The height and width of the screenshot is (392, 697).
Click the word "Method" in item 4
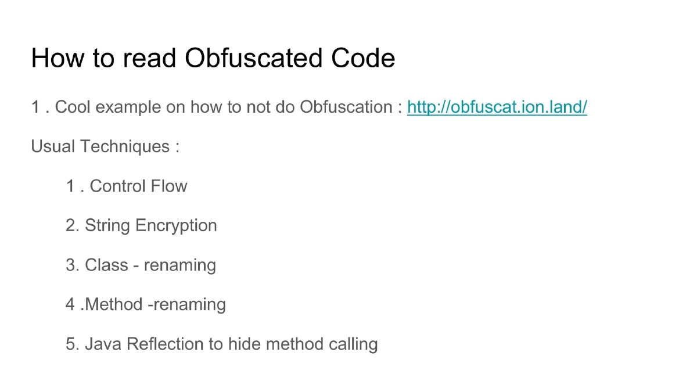114,304
